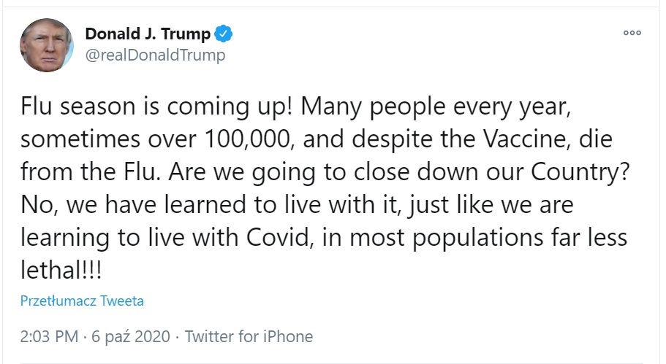Open the Twitter for iPhone source link
This screenshot has width=666, height=364.
coord(249,336)
